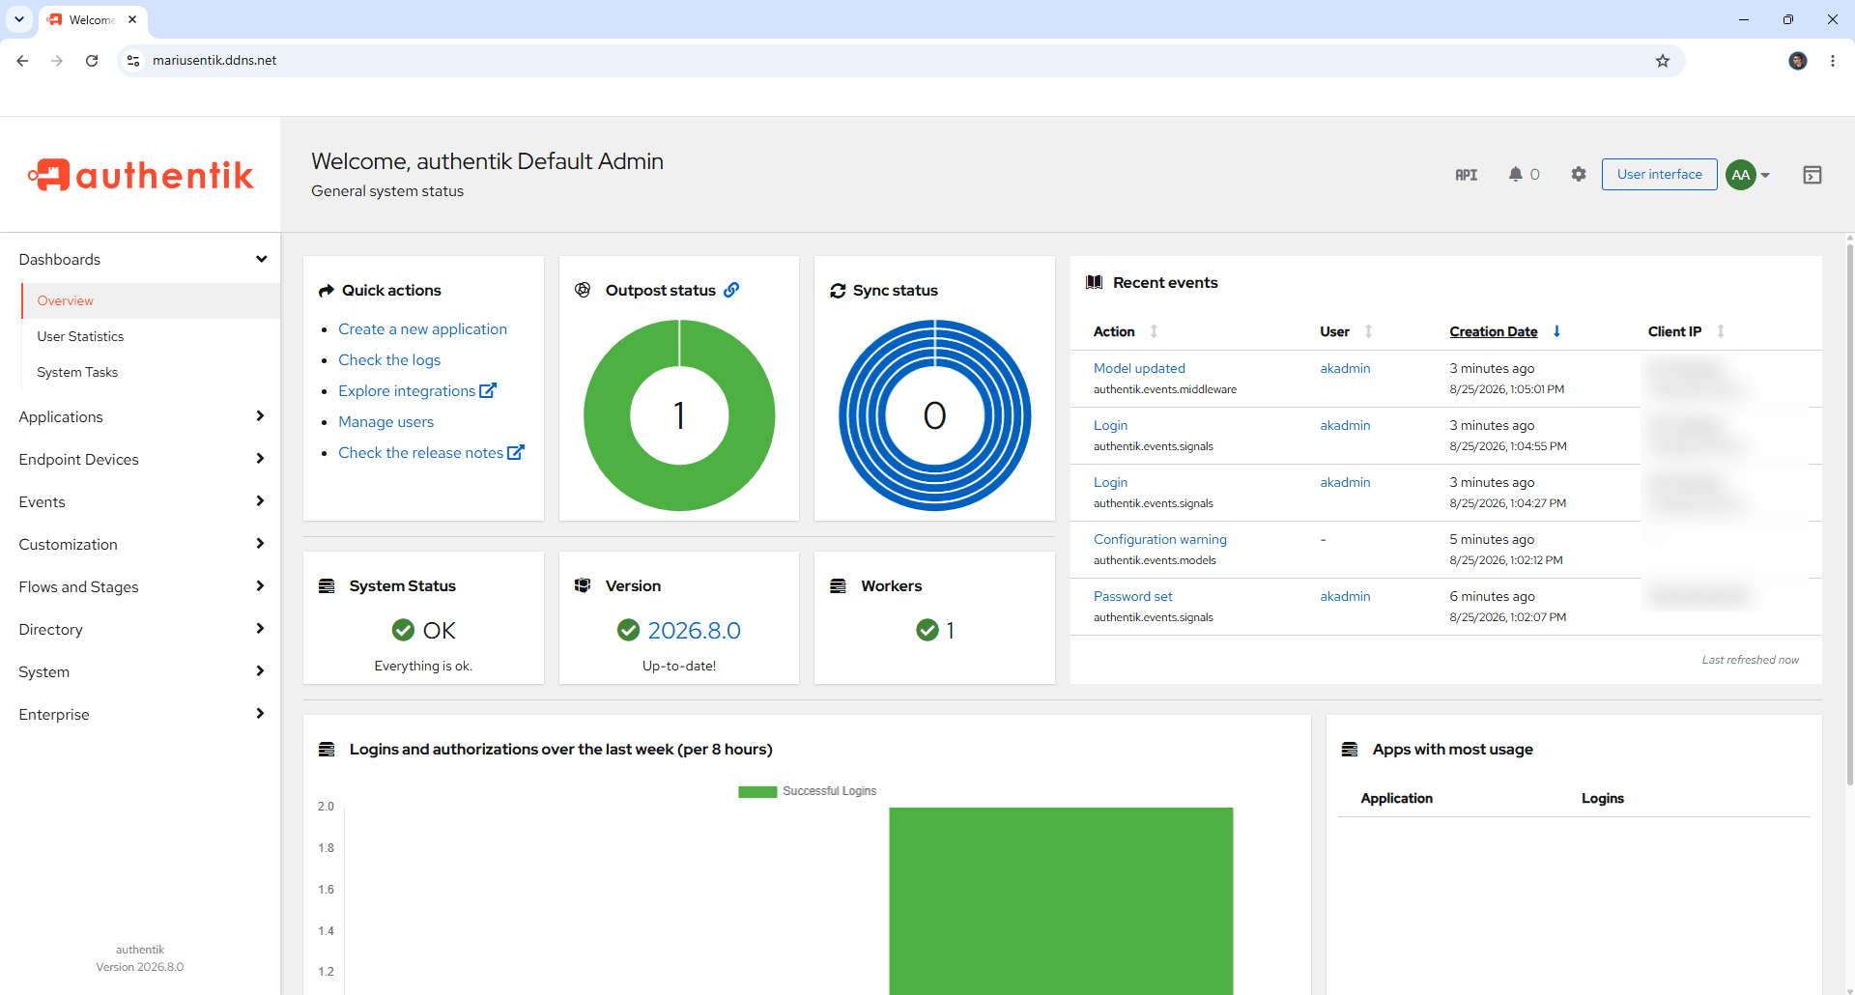Open Check the release notes
The width and height of the screenshot is (1855, 995).
(420, 452)
